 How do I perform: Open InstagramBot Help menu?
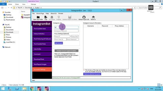47,13
